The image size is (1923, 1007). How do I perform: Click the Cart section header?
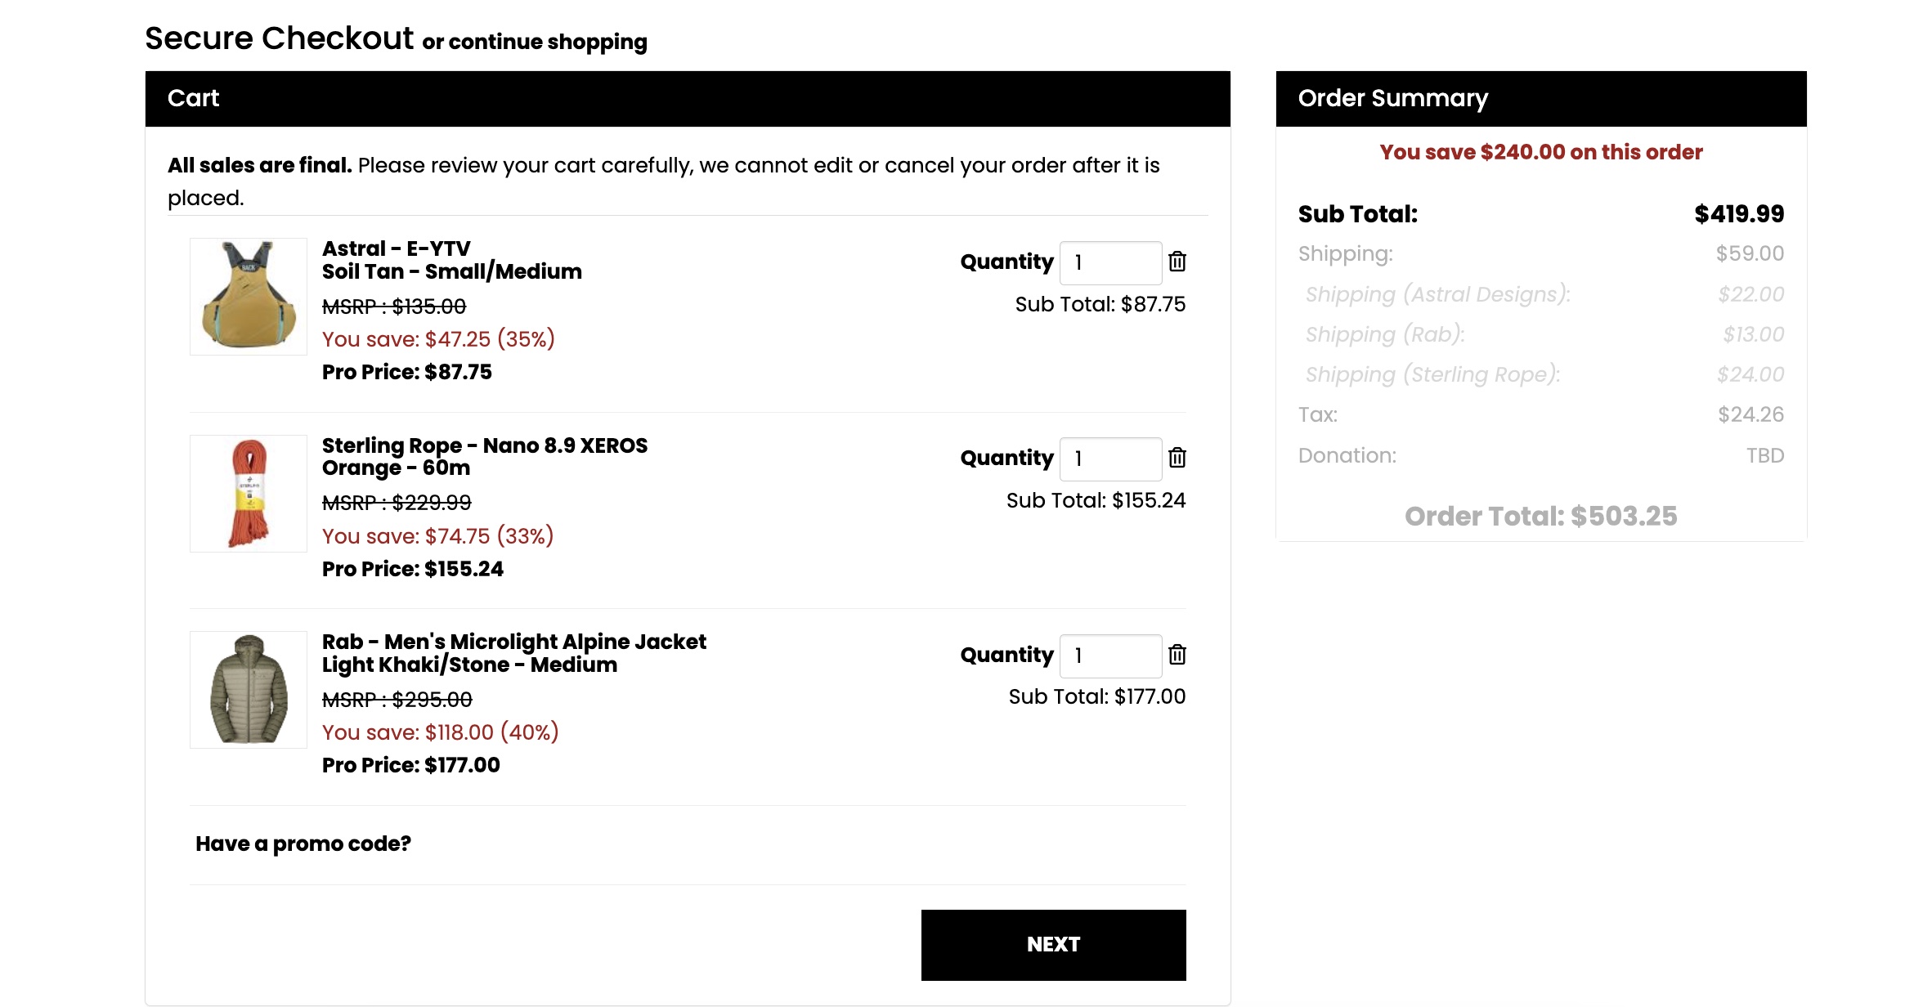click(x=194, y=98)
